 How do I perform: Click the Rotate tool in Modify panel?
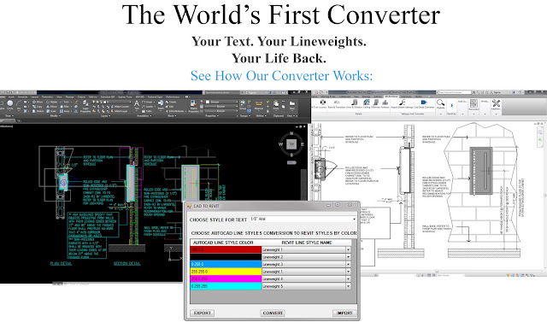tap(52, 102)
